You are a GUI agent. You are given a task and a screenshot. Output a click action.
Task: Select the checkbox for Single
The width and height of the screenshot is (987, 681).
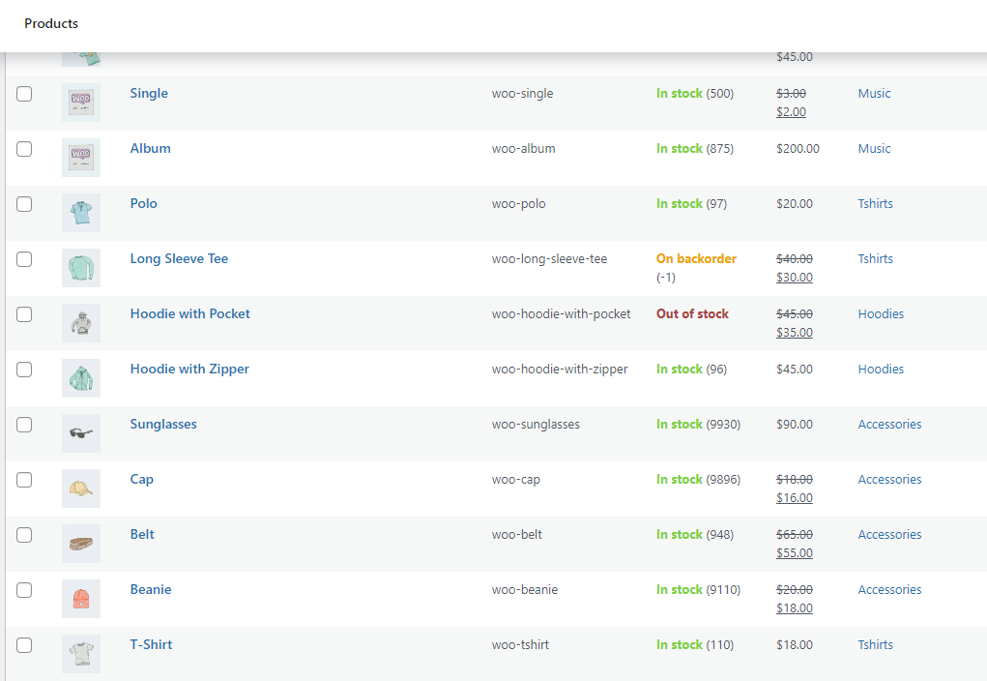click(x=24, y=94)
